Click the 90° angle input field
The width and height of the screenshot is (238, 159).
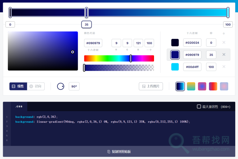(74, 86)
